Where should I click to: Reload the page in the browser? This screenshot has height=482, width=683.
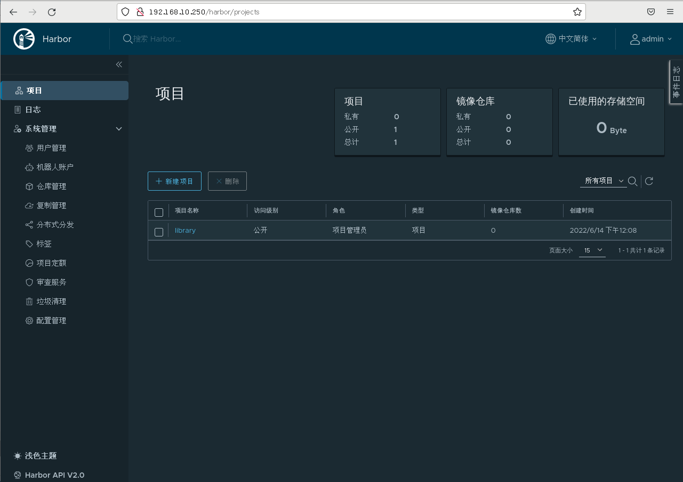52,12
